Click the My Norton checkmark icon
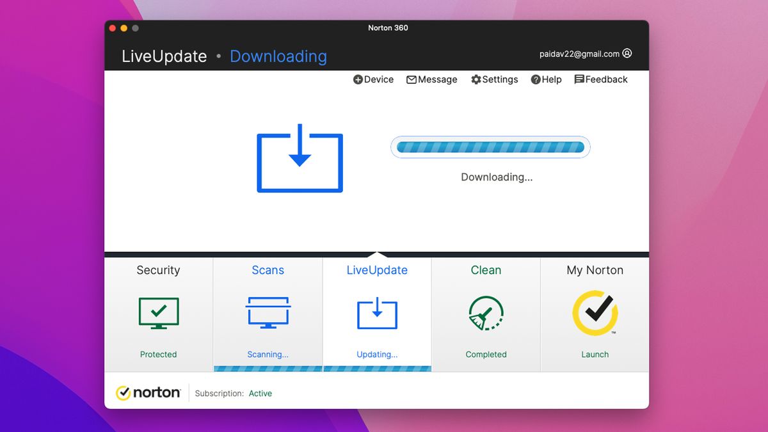The image size is (768, 432). [x=595, y=313]
